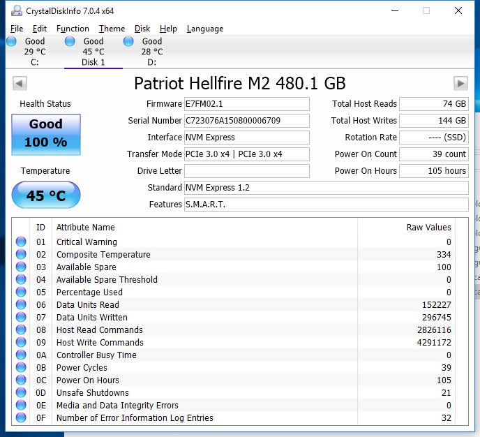Click the Firmware value field E7FM02.1
This screenshot has width=480, height=437.
246,104
